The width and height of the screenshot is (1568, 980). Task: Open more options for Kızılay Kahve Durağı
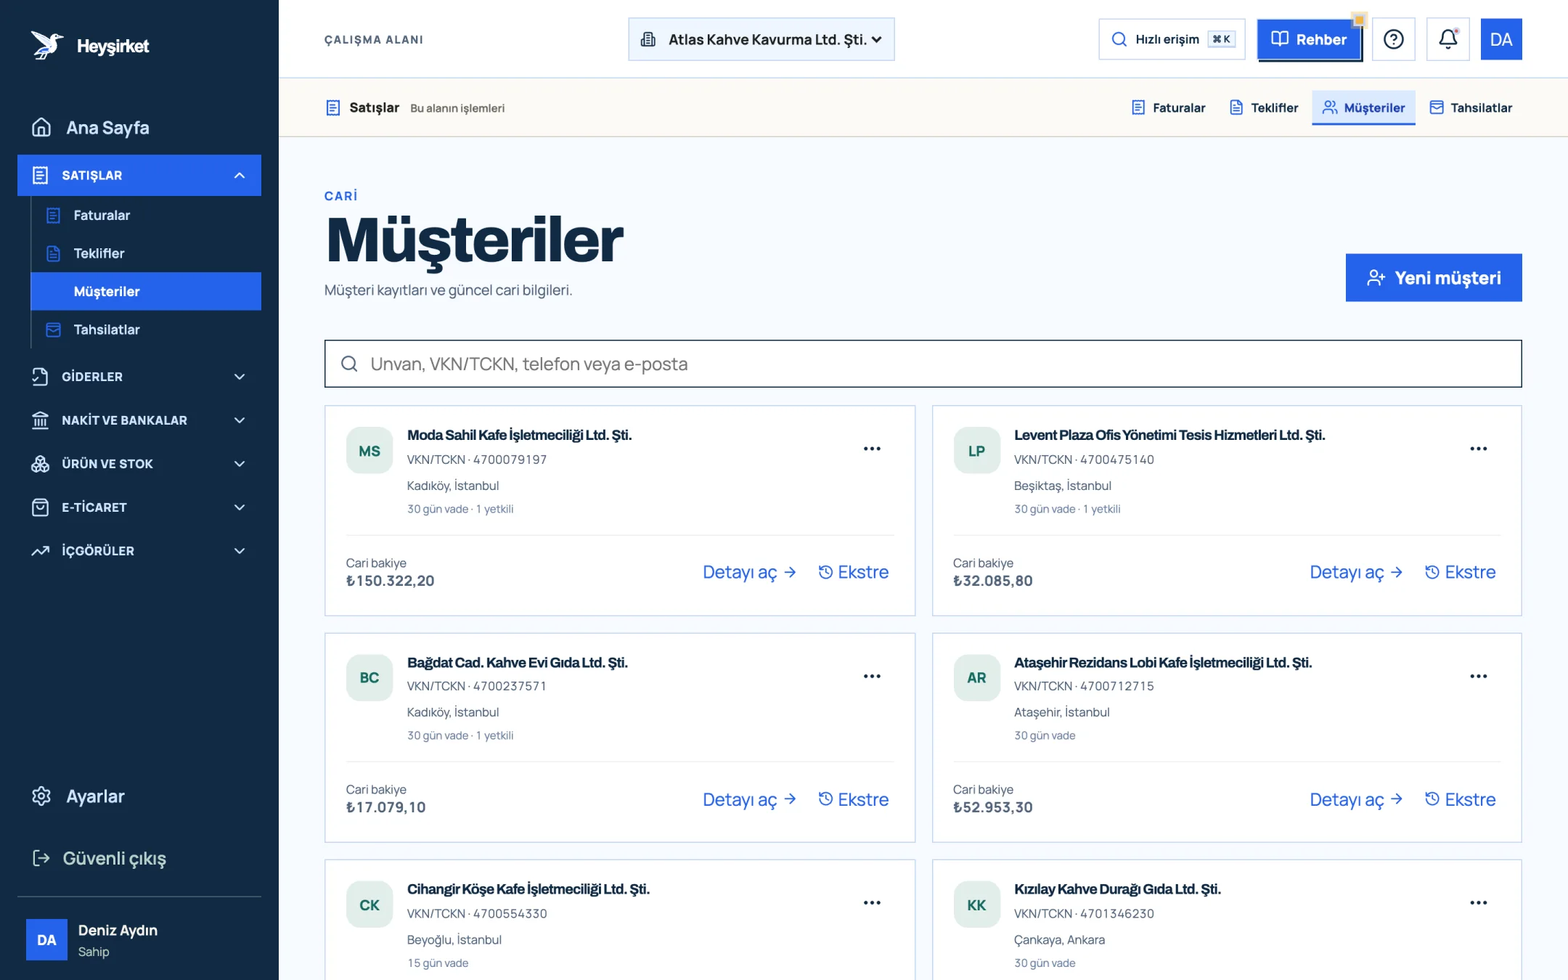click(x=1479, y=902)
